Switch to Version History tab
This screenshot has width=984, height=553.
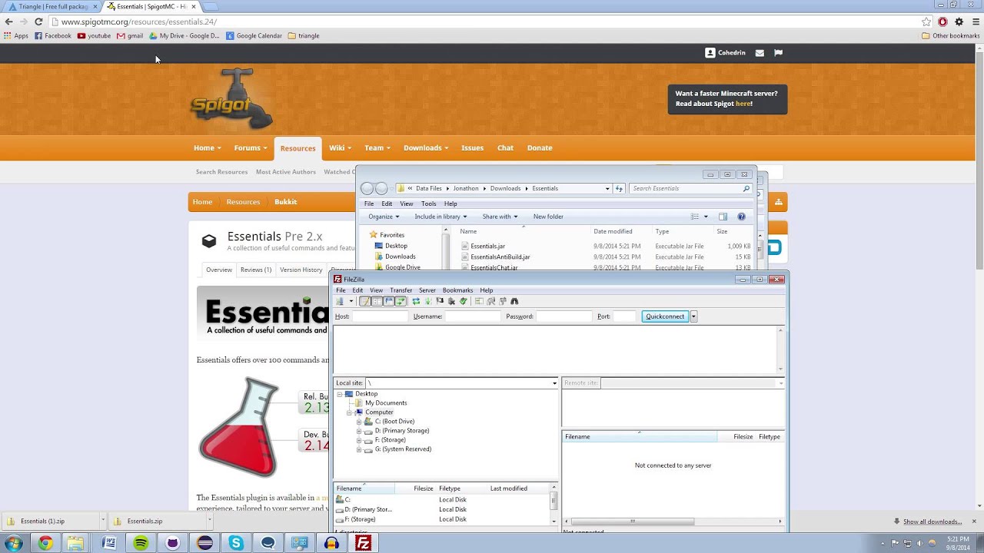click(301, 270)
